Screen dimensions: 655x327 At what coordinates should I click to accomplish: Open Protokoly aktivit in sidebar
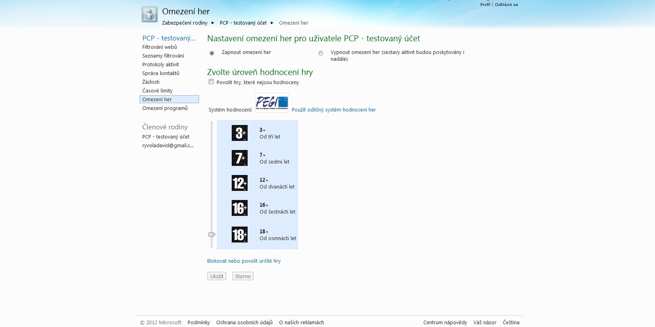point(161,64)
